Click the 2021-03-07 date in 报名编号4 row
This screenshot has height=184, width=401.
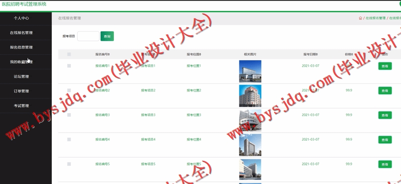click(x=310, y=139)
